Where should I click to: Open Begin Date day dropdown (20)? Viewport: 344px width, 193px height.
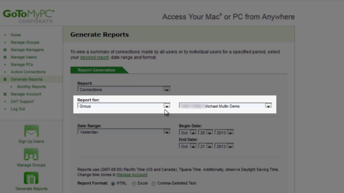pos(206,132)
